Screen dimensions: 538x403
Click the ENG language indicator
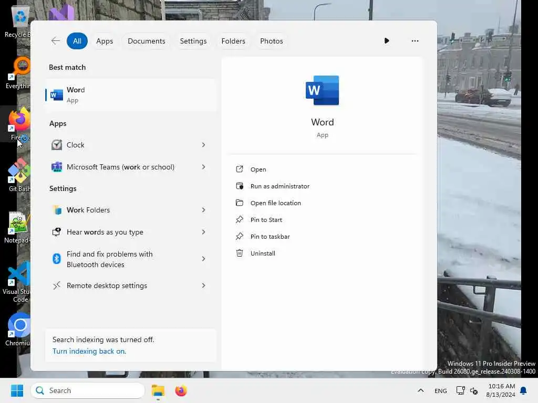(x=441, y=391)
